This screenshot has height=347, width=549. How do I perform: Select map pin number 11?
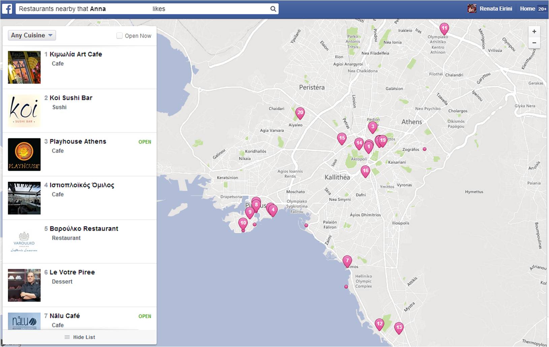coord(444,28)
